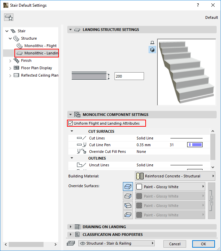Open the active Paint - Glossy White dropdown
The image size is (221, 251).
pos(170,186)
